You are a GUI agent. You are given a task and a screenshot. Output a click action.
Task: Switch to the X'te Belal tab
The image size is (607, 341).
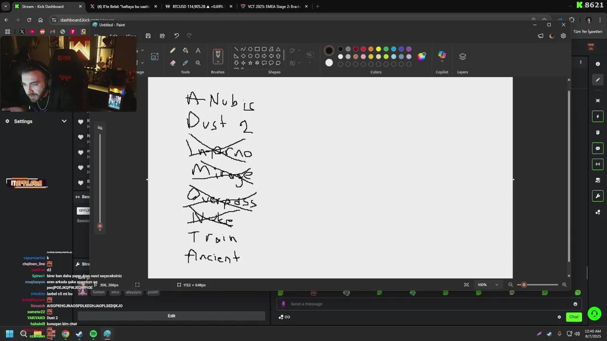pos(124,6)
